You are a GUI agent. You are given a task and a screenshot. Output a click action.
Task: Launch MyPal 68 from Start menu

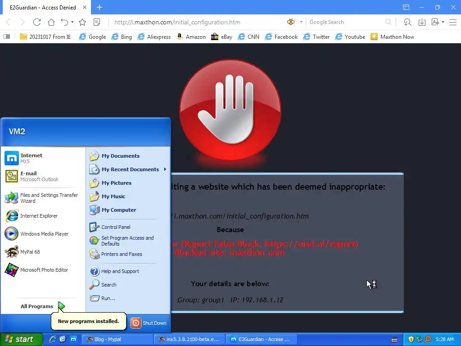(x=43, y=252)
